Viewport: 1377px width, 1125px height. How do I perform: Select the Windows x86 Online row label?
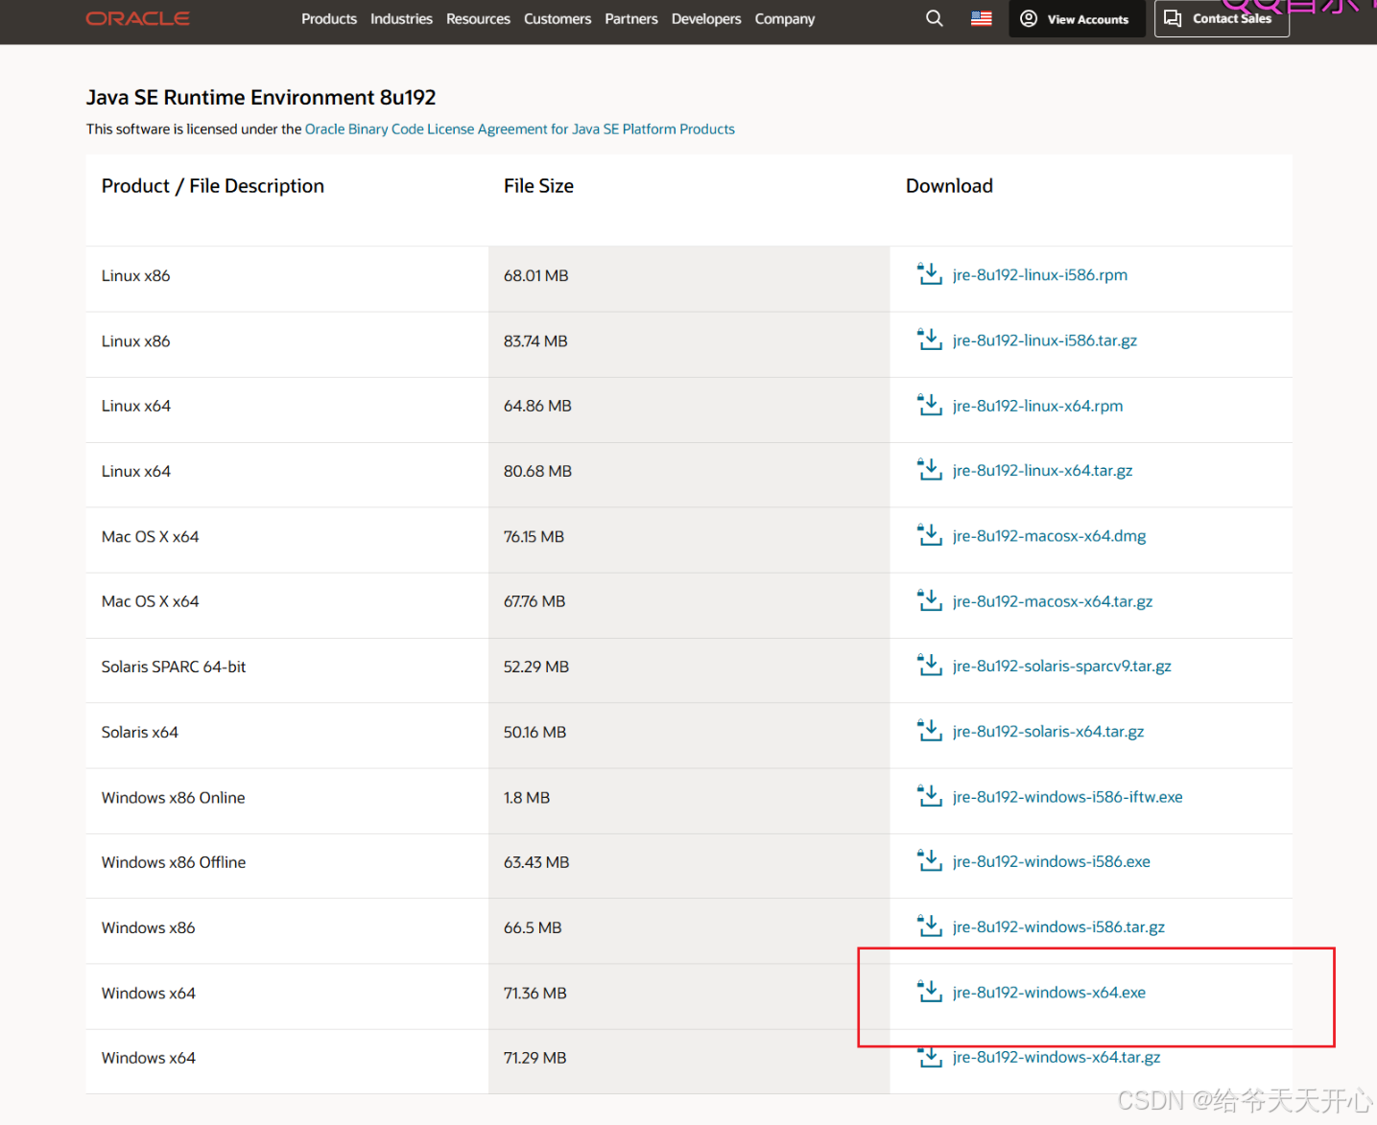tap(174, 797)
